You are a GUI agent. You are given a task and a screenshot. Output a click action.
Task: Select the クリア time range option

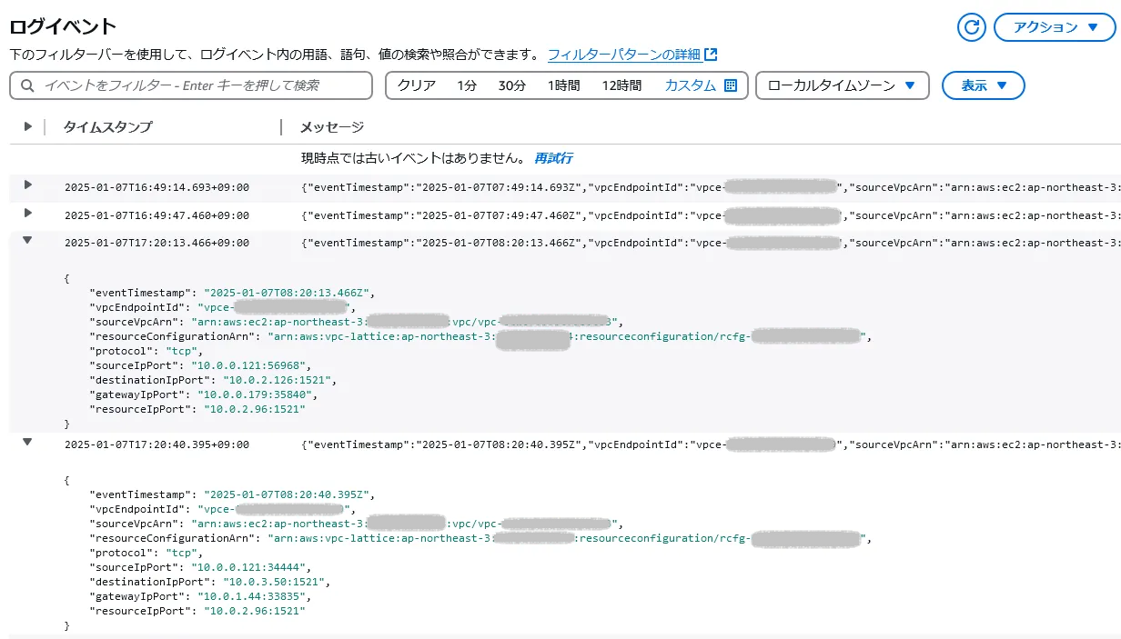point(417,85)
